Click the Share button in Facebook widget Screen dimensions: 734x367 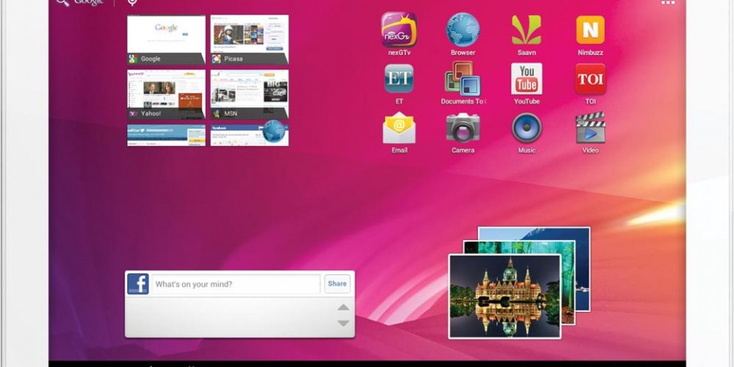(337, 284)
